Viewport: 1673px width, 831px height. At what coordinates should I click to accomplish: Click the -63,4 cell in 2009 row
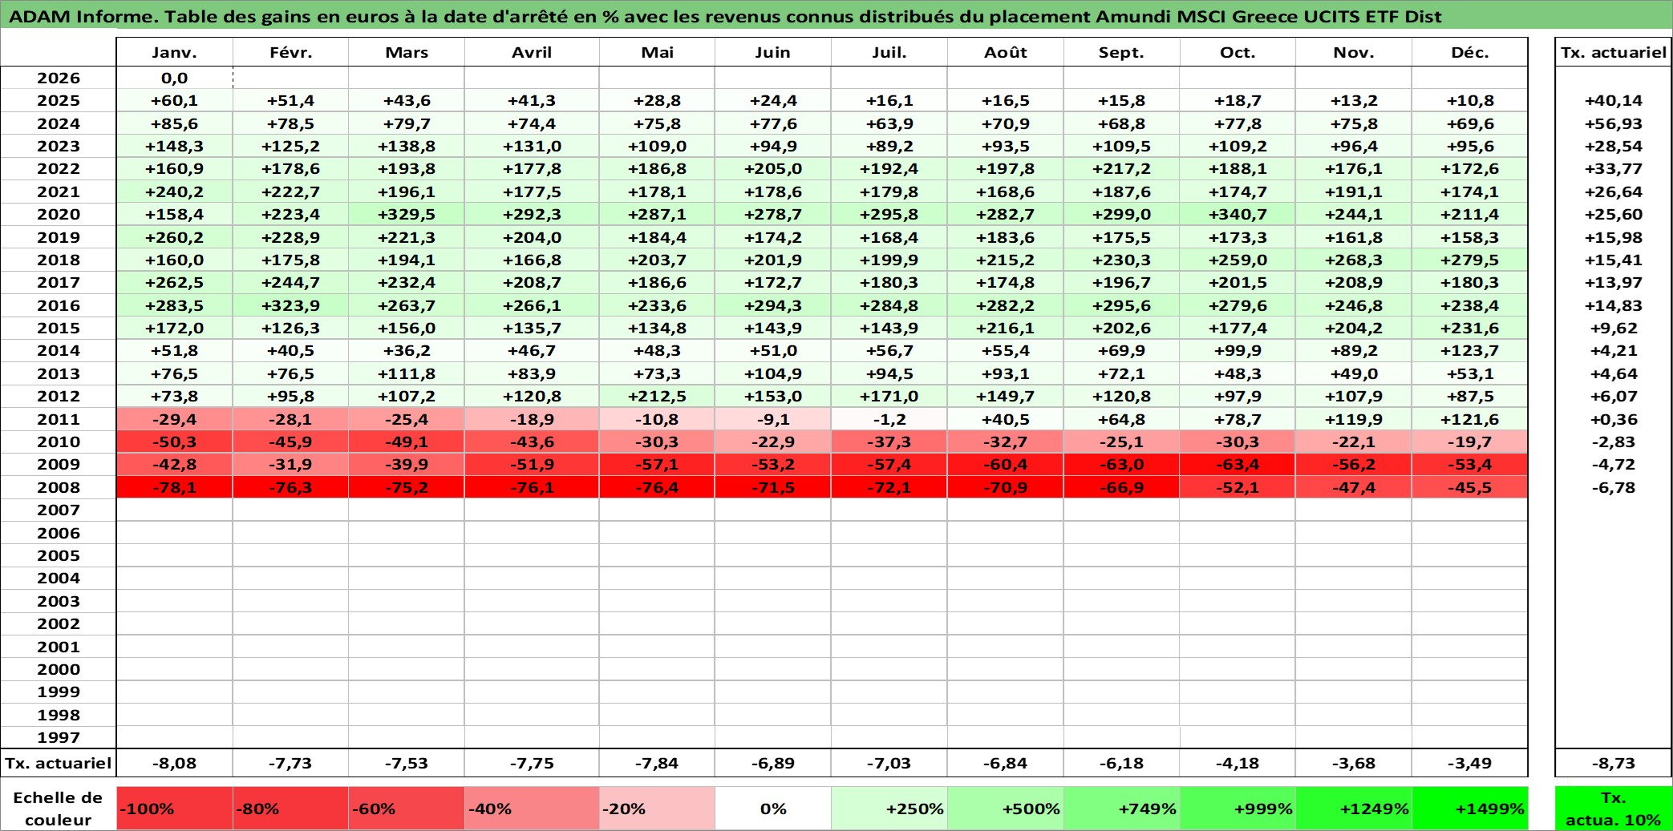pos(1238,464)
